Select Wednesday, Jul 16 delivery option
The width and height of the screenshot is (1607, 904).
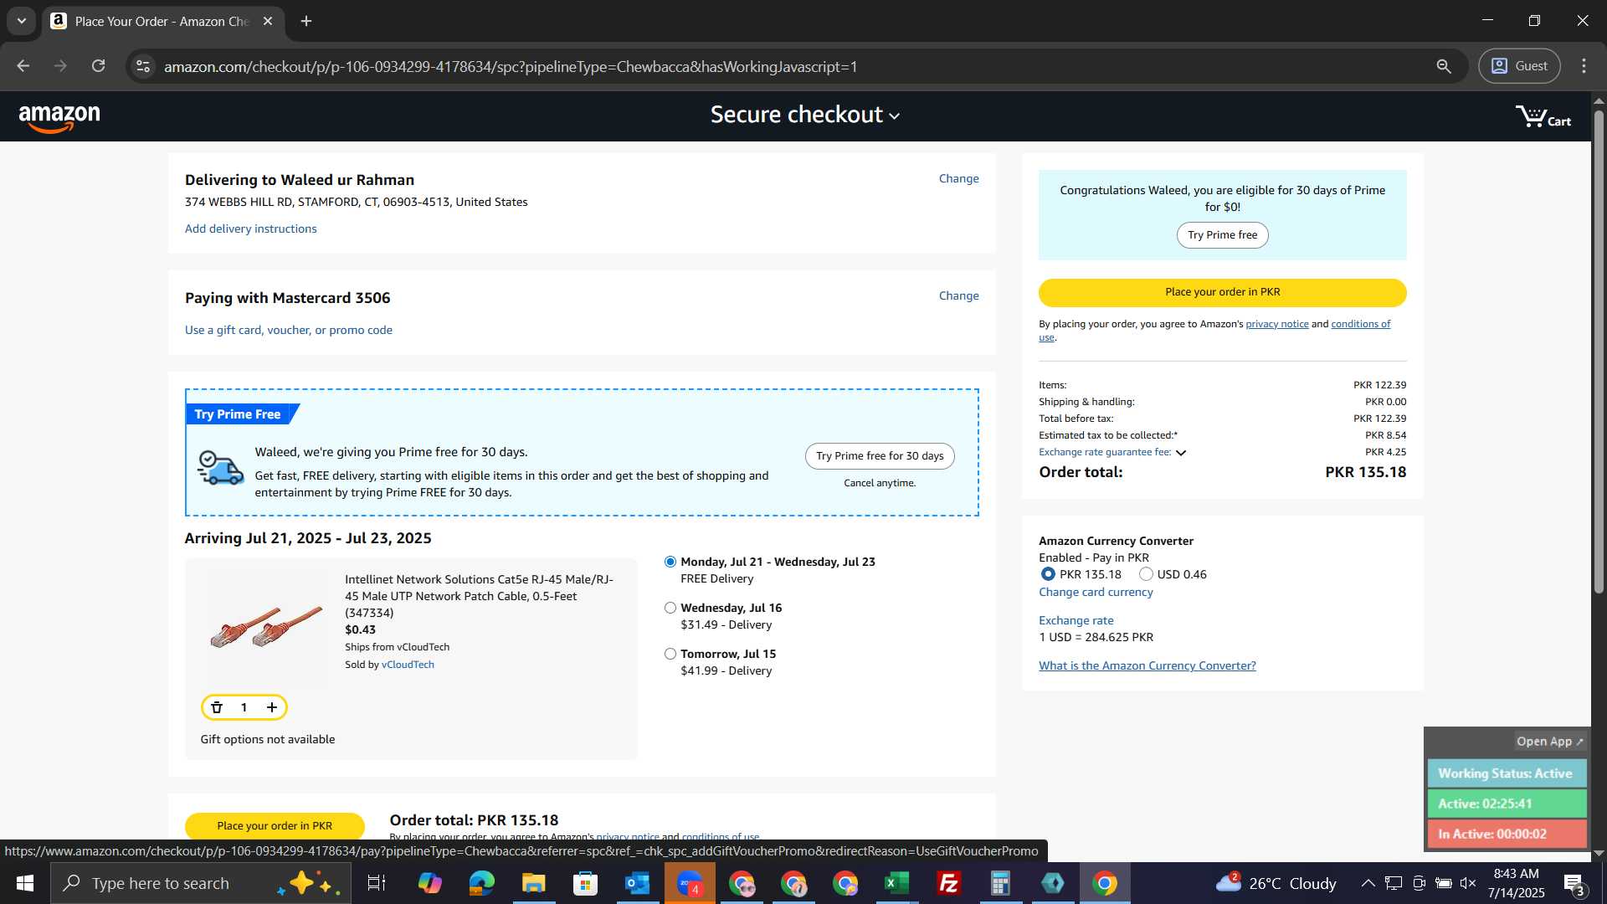670,608
